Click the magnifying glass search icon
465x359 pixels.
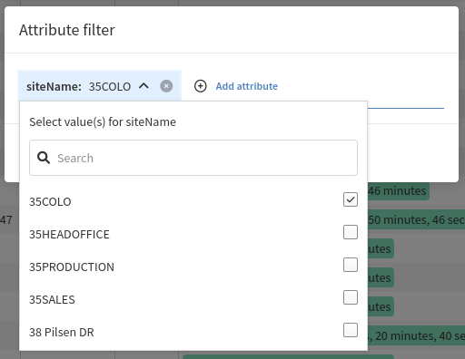point(44,158)
